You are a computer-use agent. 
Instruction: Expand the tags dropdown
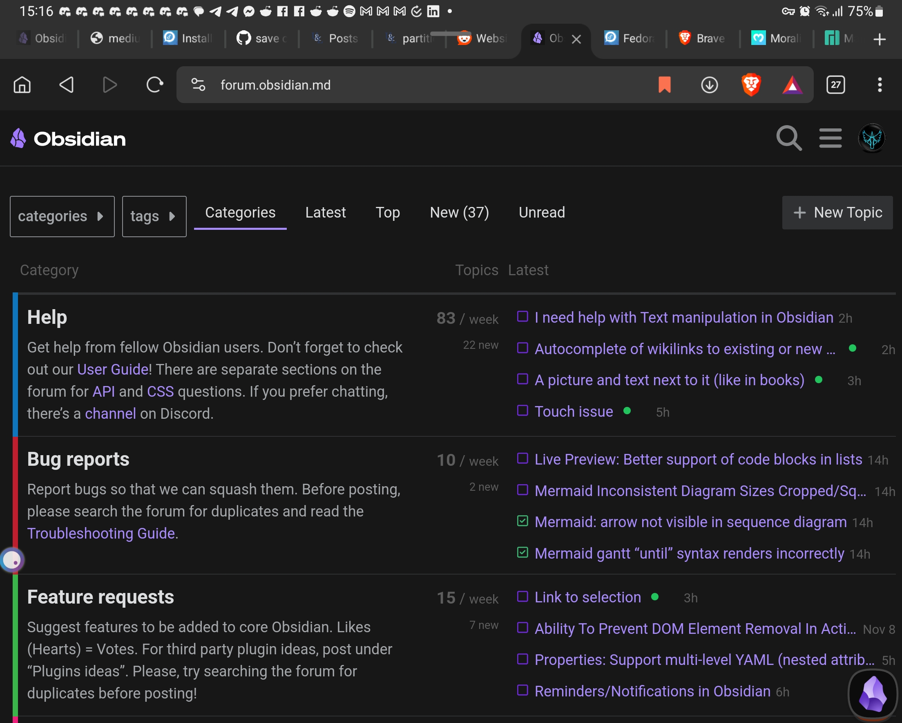154,216
